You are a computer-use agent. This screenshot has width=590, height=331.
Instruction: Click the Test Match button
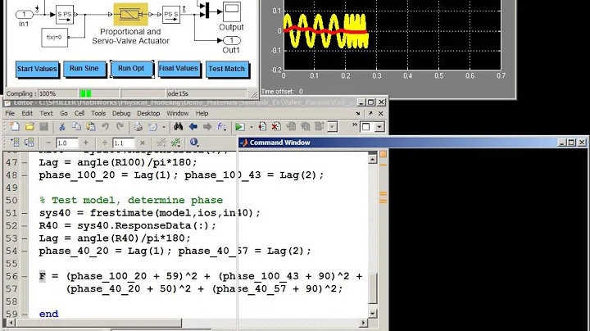click(227, 69)
